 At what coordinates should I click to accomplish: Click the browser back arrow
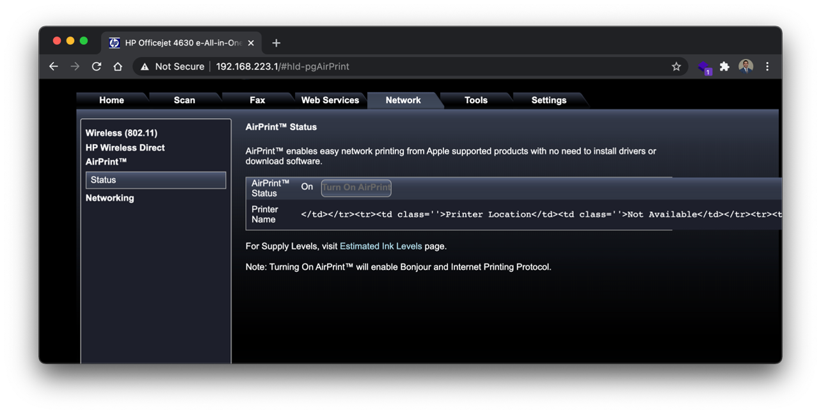[54, 67]
